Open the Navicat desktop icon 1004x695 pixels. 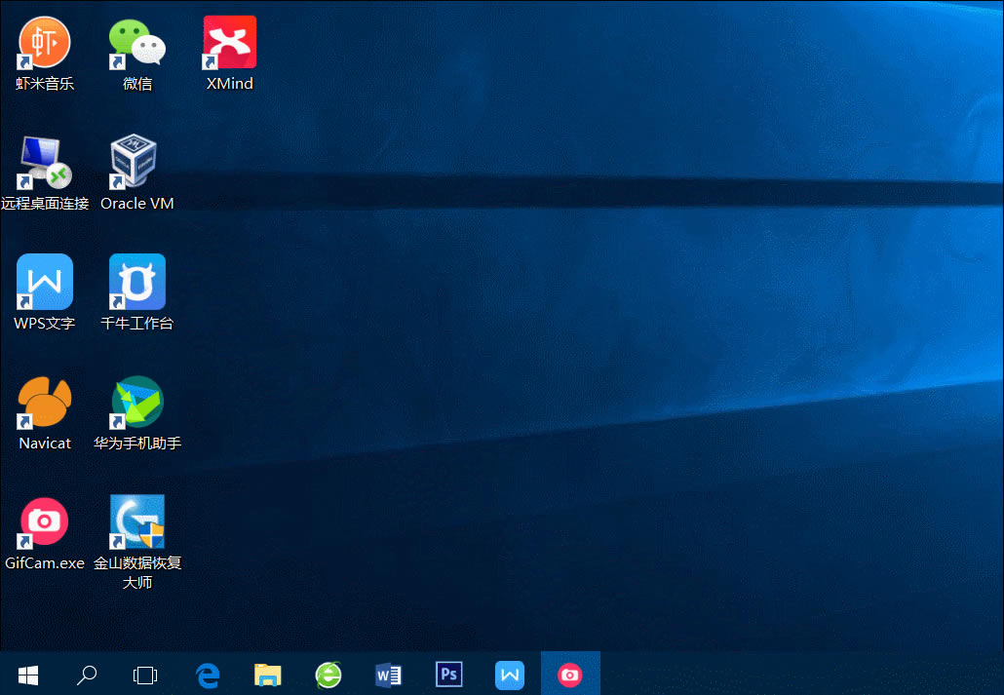click(x=44, y=401)
